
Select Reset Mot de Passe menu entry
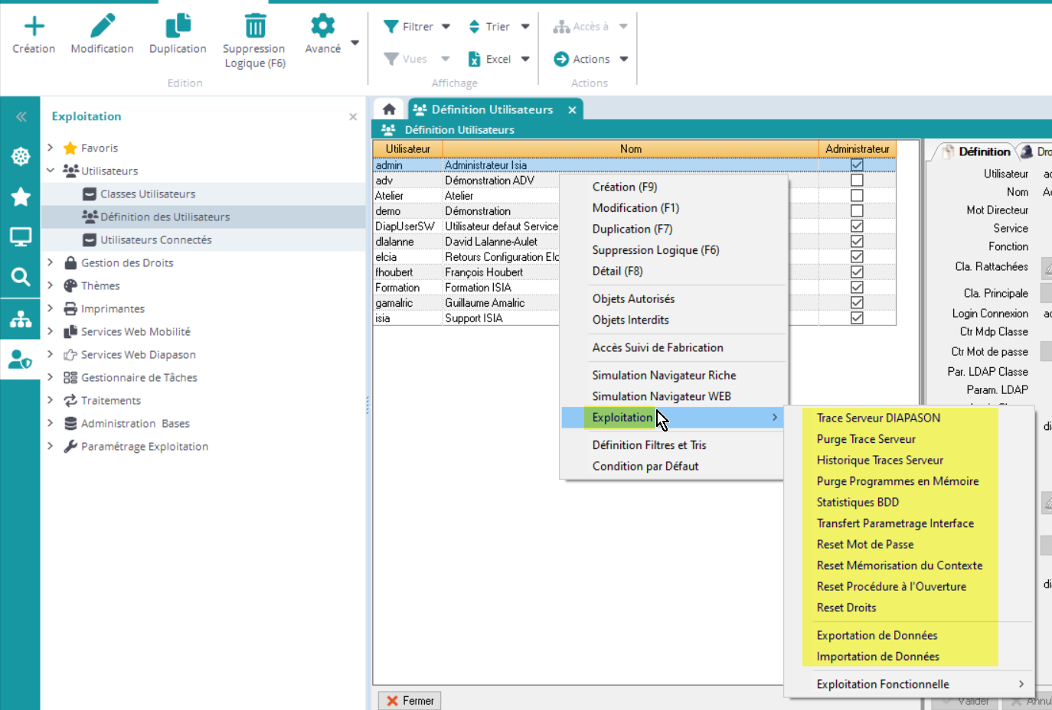864,545
